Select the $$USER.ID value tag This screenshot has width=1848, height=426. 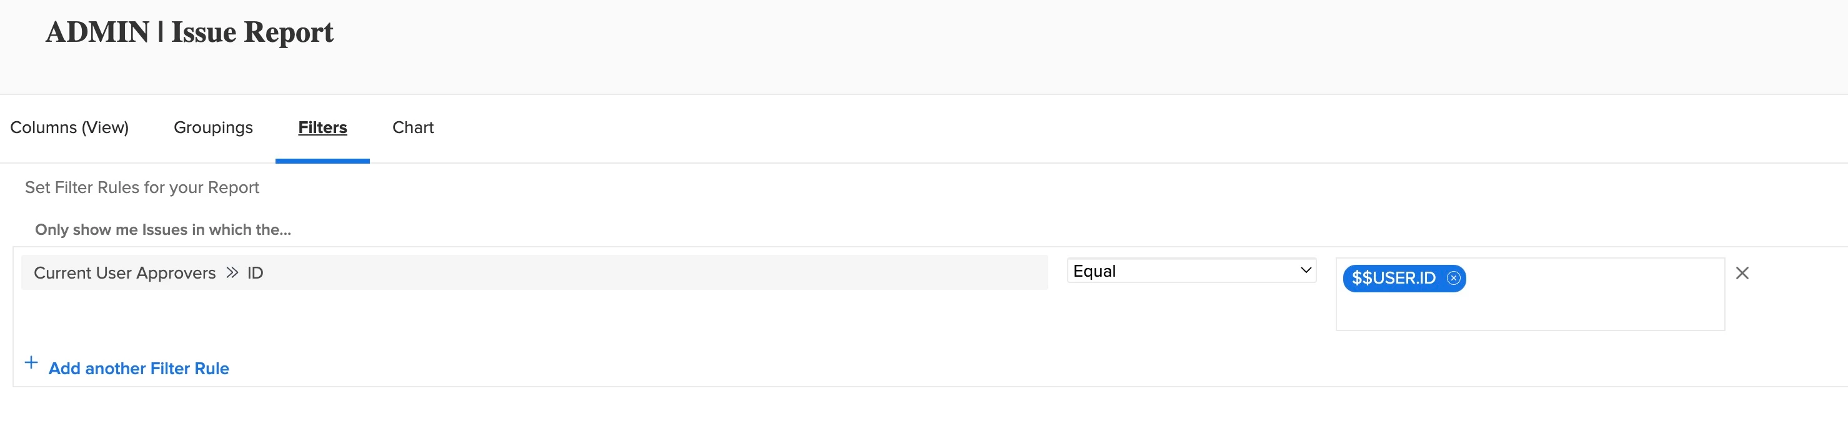click(x=1394, y=278)
